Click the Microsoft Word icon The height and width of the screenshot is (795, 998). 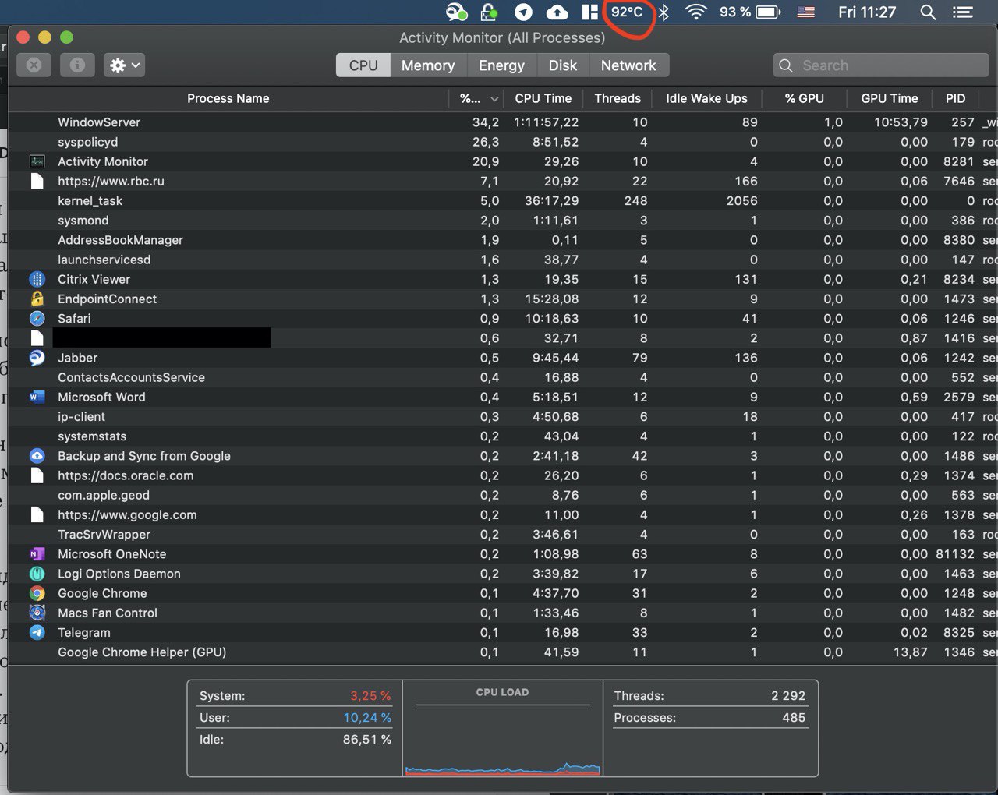point(37,397)
